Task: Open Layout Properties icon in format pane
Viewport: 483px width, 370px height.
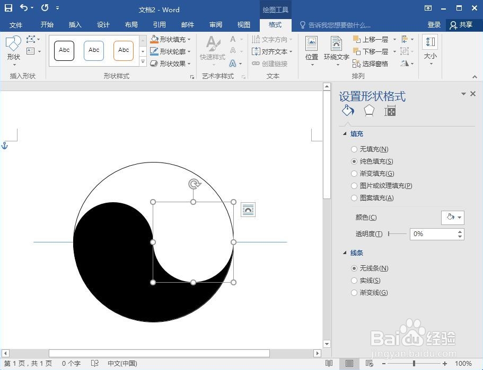Action: pyautogui.click(x=390, y=111)
